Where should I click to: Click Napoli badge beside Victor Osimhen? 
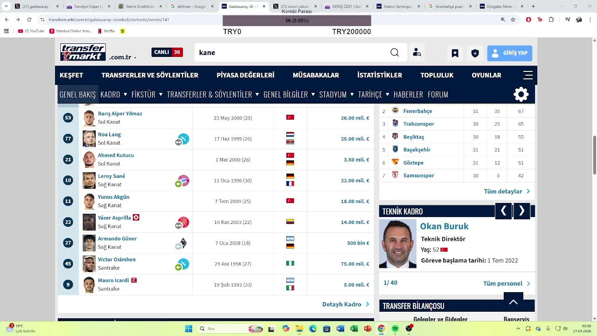[x=183, y=264]
